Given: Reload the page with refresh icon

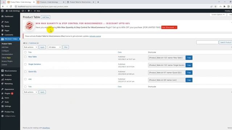Looking at the screenshot, I should point(11,6).
